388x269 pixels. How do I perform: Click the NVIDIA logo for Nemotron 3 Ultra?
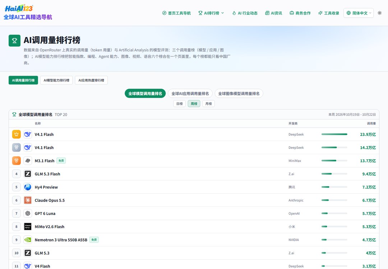(x=28, y=240)
